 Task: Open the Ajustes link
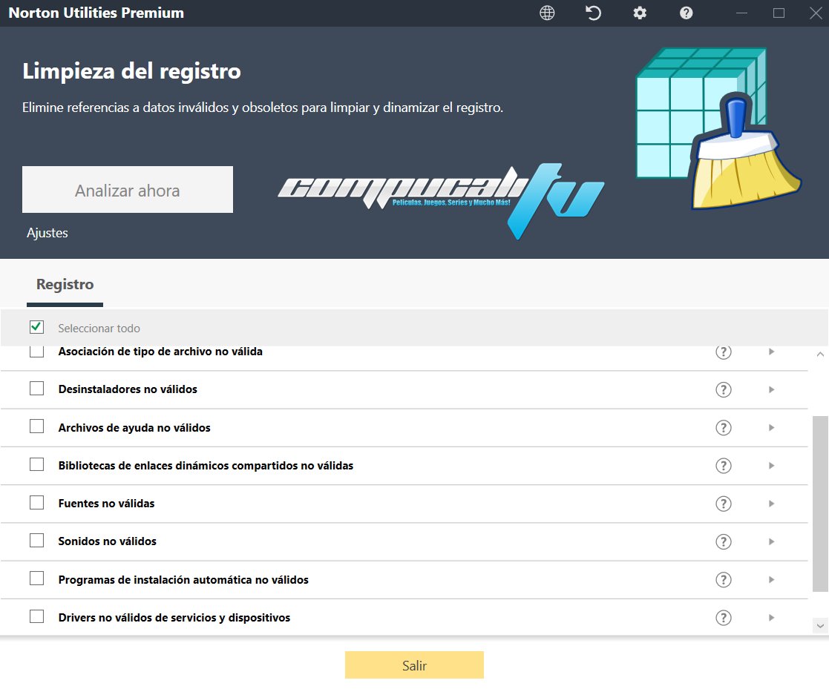(x=47, y=232)
